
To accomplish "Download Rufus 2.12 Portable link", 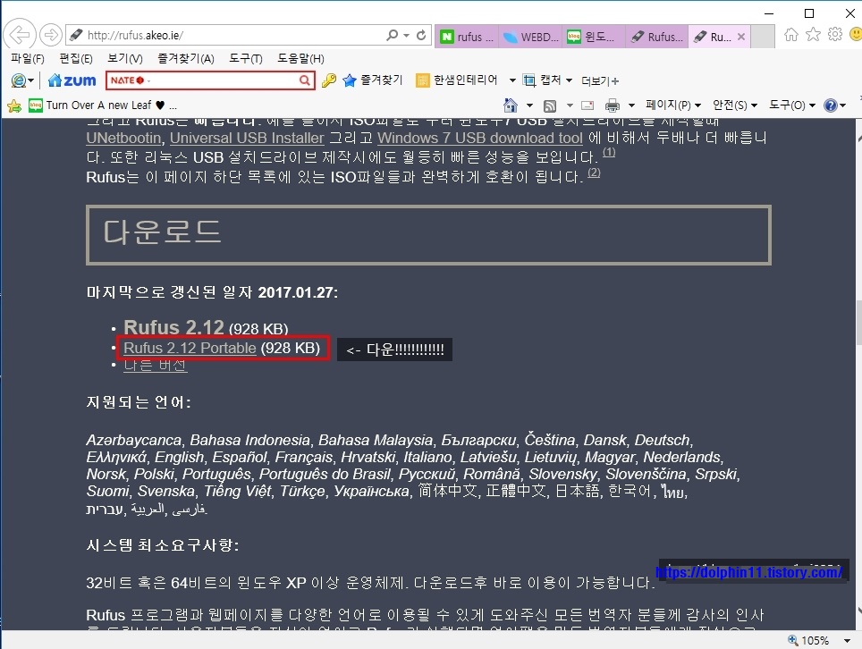I will click(x=190, y=348).
